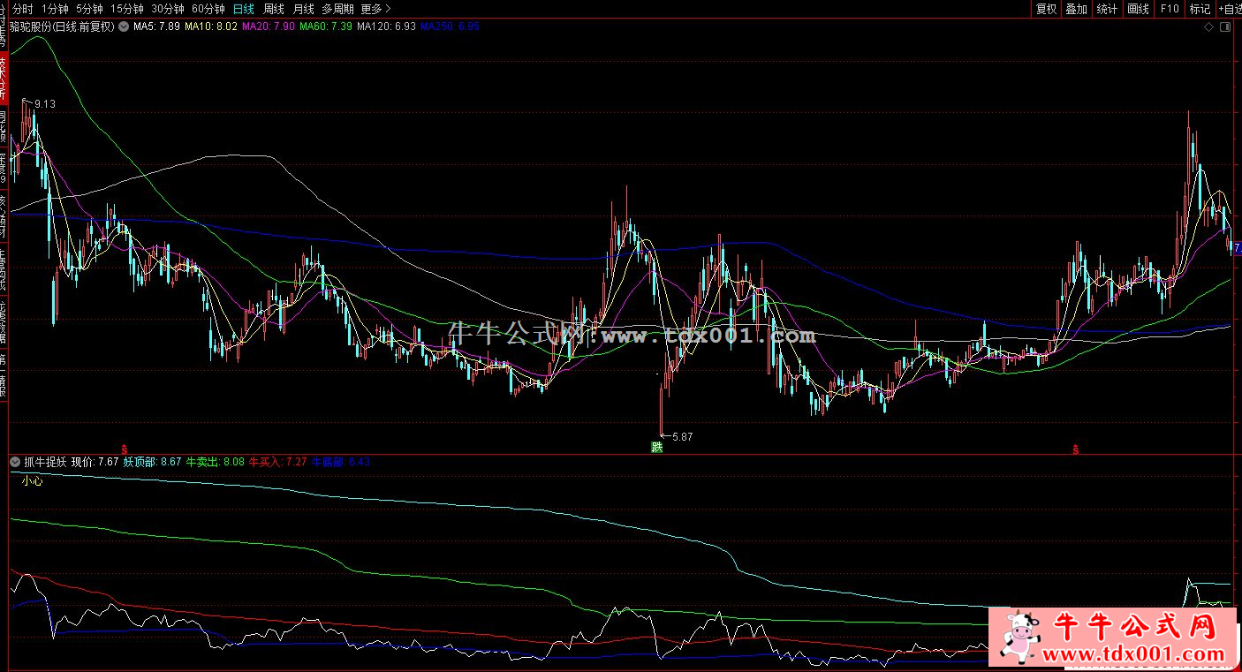Toggle the side panel layout icon
This screenshot has width=1242, height=672.
1225,27
